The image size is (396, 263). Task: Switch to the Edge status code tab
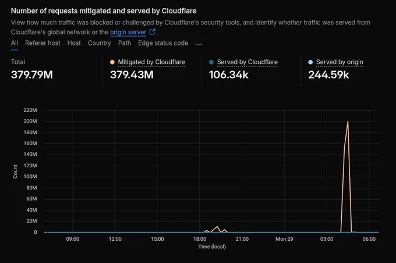(x=163, y=43)
